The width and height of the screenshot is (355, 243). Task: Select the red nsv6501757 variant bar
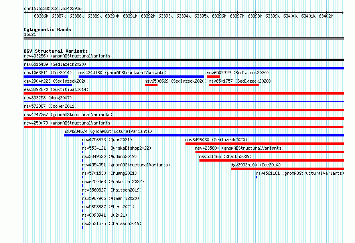click(234, 85)
